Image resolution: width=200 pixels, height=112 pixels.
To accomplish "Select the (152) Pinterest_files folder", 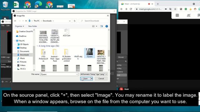I will tap(43, 55).
